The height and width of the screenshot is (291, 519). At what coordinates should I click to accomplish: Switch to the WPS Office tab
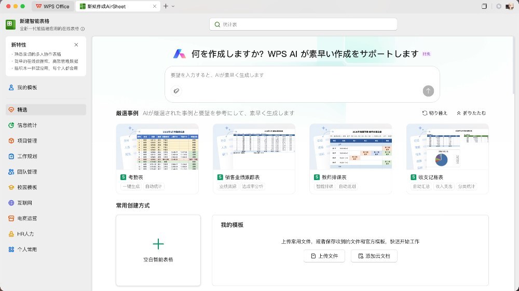(x=52, y=6)
